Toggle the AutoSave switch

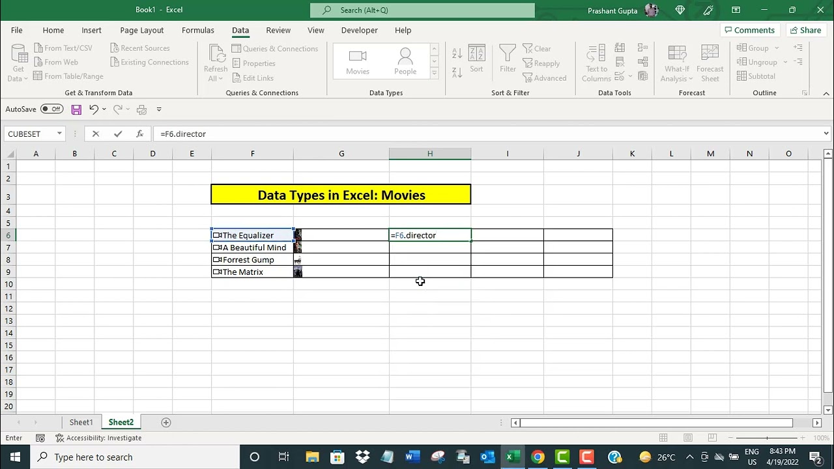[x=51, y=109]
